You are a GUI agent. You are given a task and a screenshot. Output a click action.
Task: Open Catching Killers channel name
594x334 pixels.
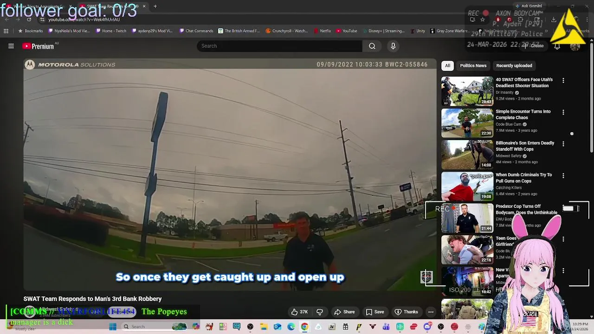(509, 187)
